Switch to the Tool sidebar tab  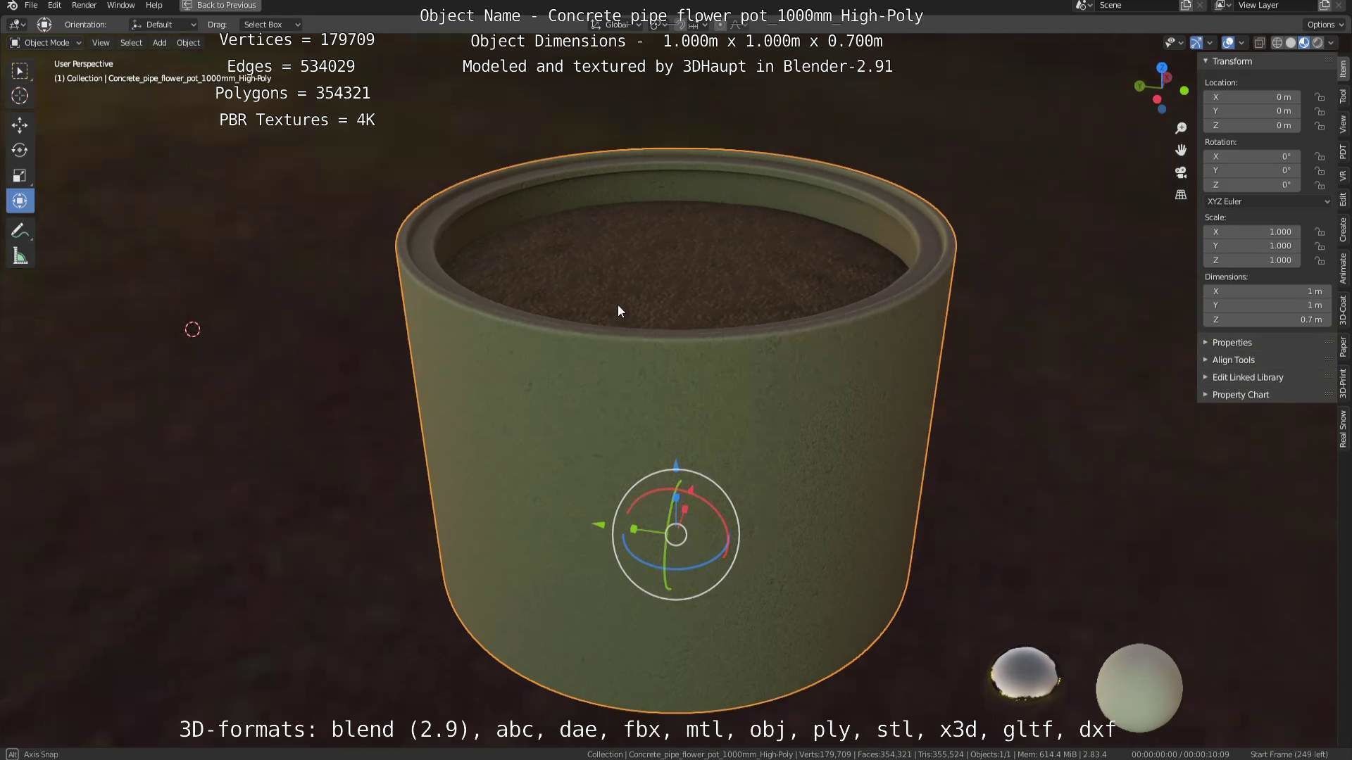point(1343,96)
